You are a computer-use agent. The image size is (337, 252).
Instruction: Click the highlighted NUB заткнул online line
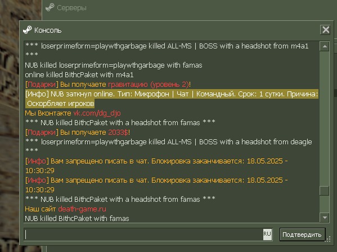click(x=172, y=94)
